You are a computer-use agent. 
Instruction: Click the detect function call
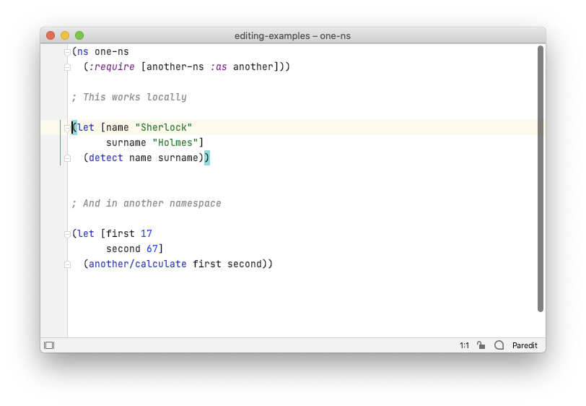pos(106,158)
